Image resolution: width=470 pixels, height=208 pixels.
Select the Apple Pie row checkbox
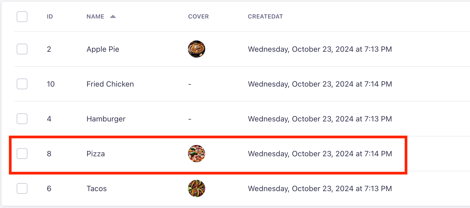(22, 49)
